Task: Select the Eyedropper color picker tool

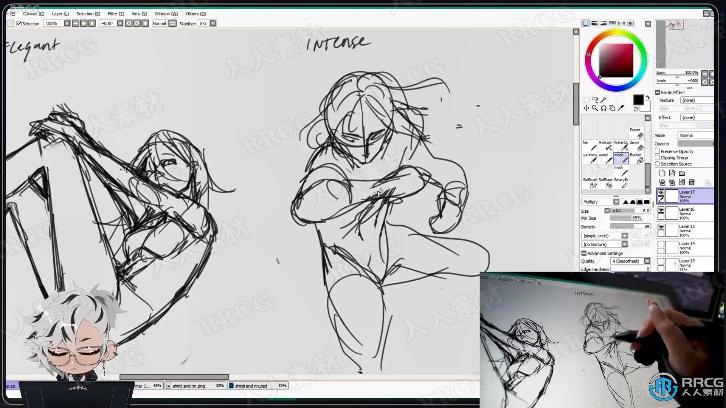Action: click(621, 108)
